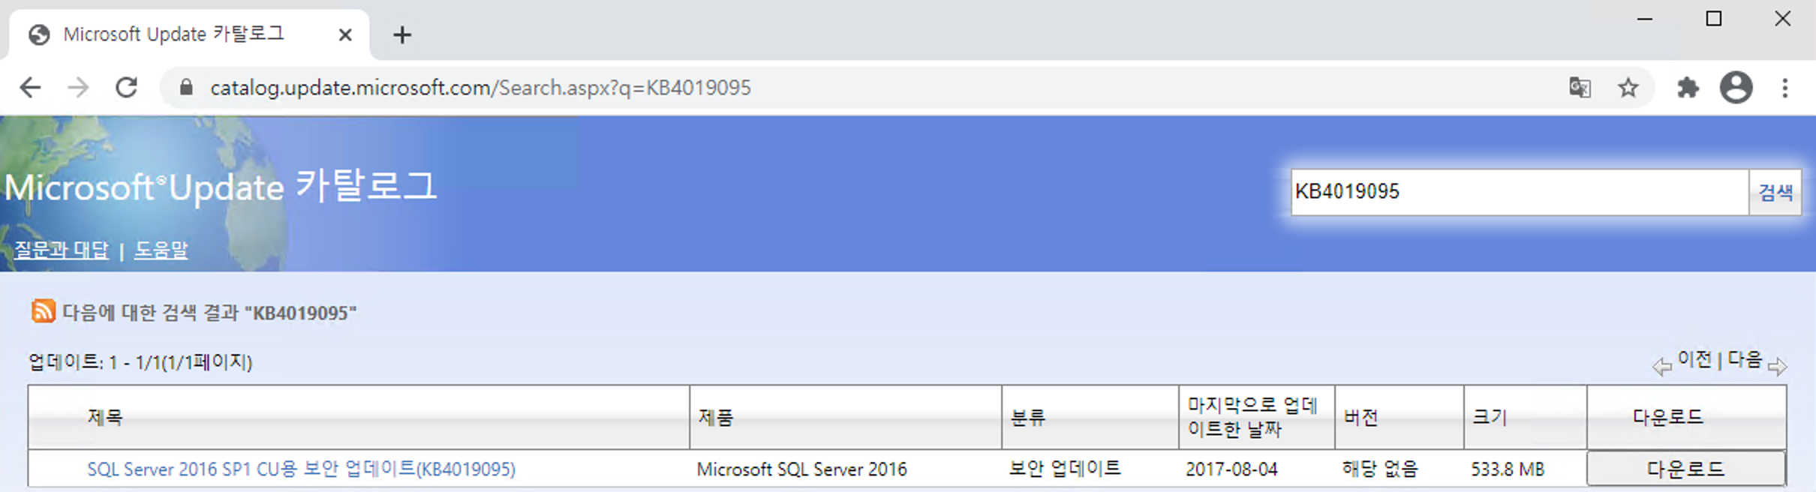Image resolution: width=1816 pixels, height=492 pixels.
Task: Open the 질문과 대답 link
Action: coord(62,250)
